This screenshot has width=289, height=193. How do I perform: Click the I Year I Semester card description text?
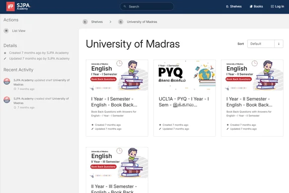coord(114,113)
